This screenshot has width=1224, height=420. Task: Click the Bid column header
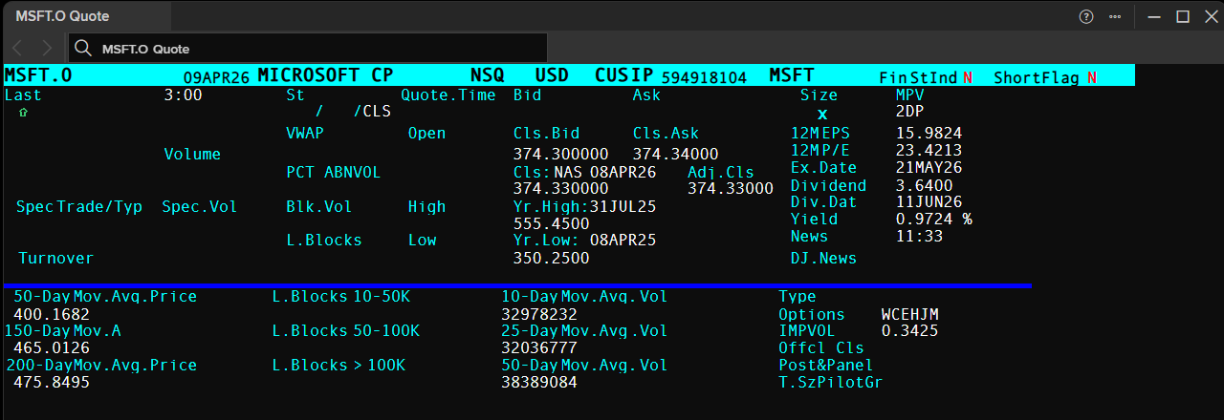528,95
